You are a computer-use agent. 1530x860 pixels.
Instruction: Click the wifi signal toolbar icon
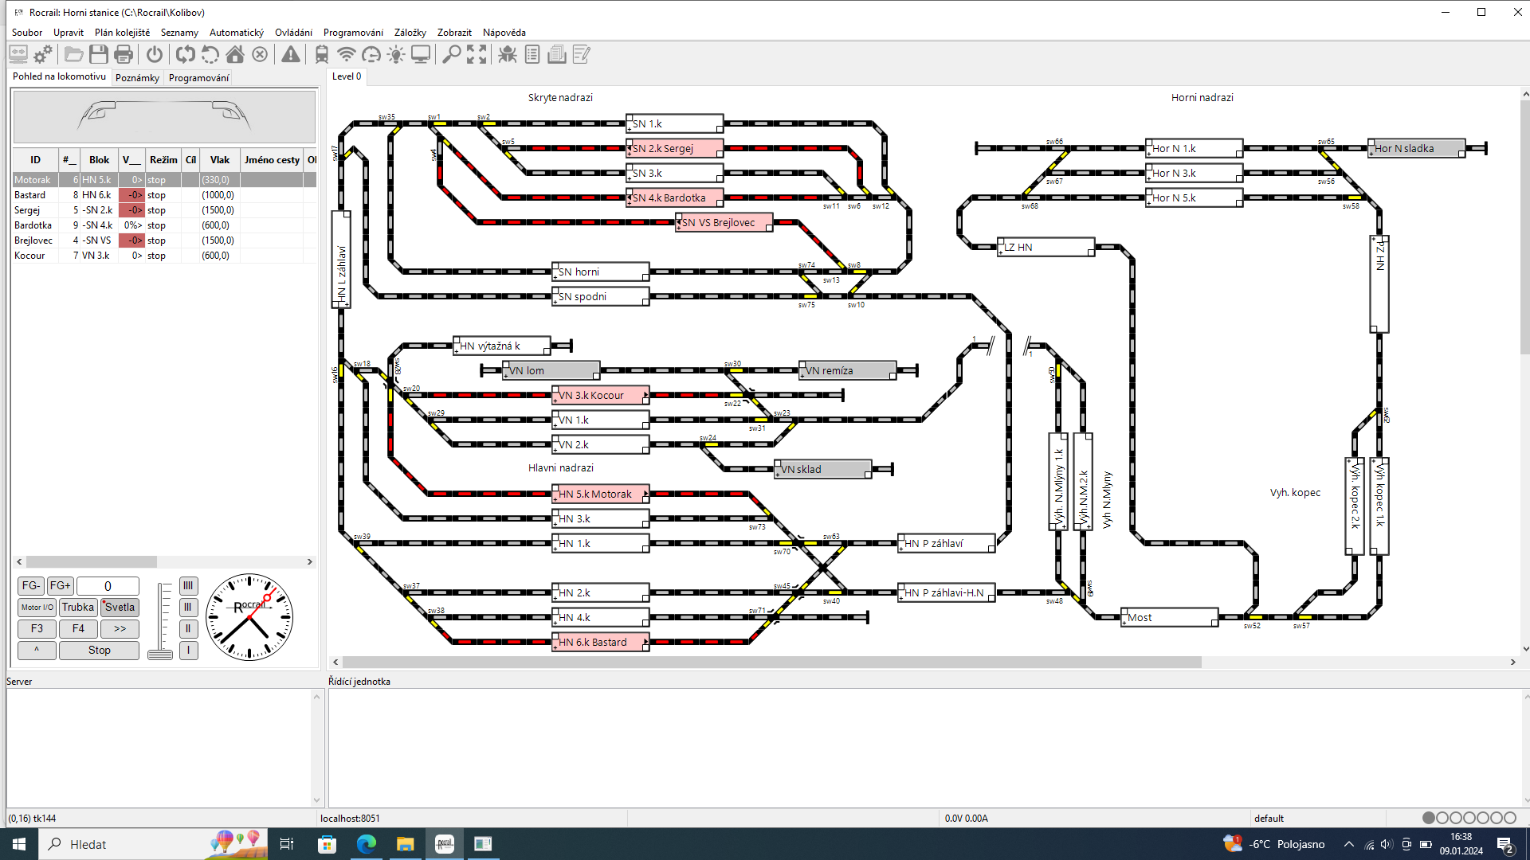[x=346, y=54]
